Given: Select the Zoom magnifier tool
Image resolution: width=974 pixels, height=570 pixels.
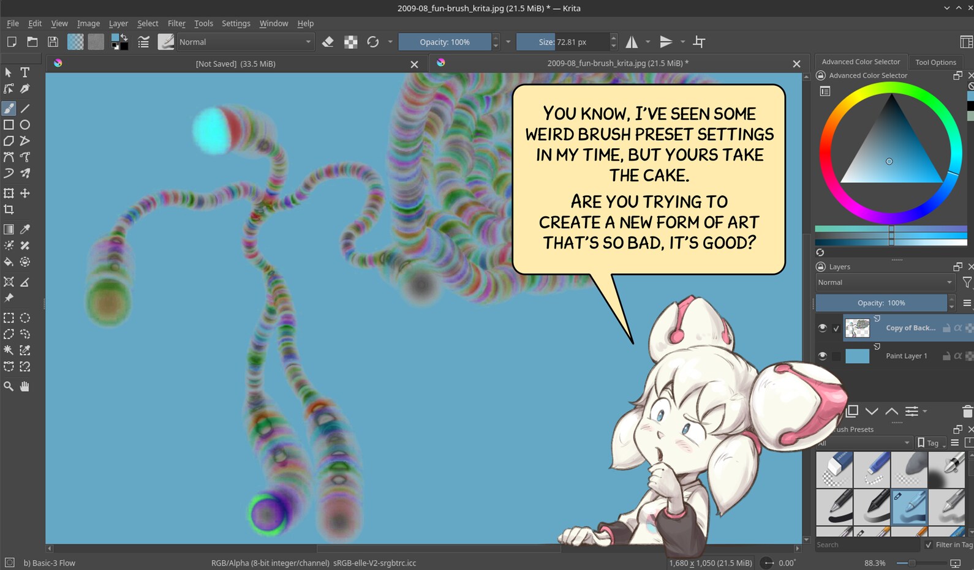Looking at the screenshot, I should [9, 386].
